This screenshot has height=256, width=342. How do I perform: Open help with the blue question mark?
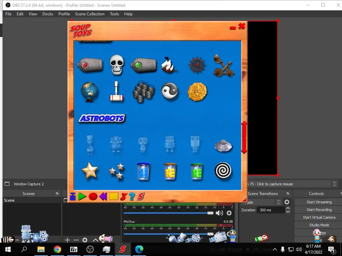(x=132, y=197)
